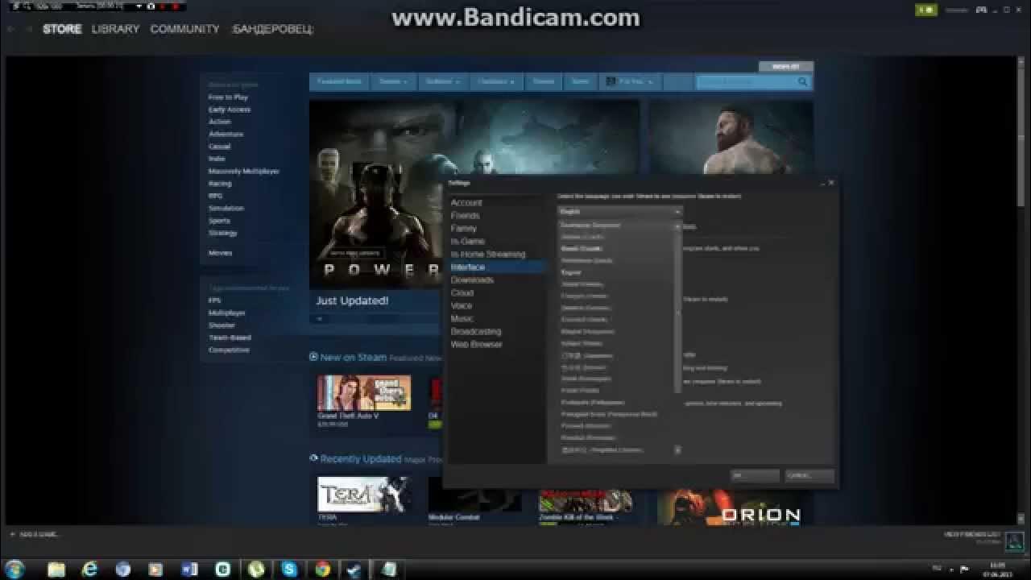Select Friends in Settings sidebar
This screenshot has height=580, width=1031.
tap(465, 216)
